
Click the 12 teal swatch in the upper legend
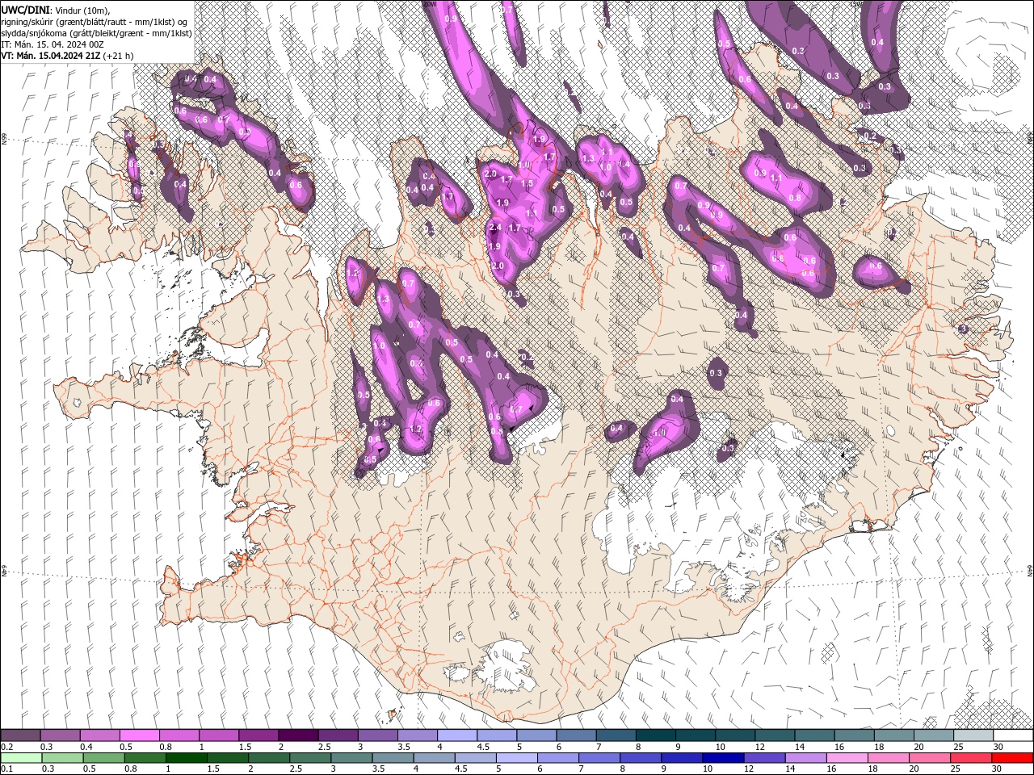(775, 735)
